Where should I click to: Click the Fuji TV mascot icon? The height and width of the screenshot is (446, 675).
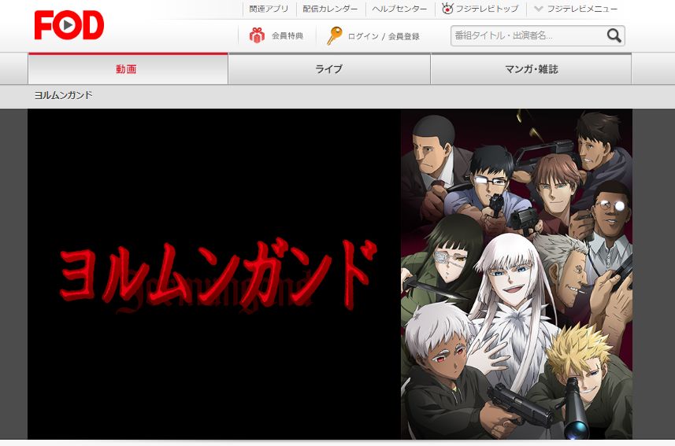pos(447,8)
